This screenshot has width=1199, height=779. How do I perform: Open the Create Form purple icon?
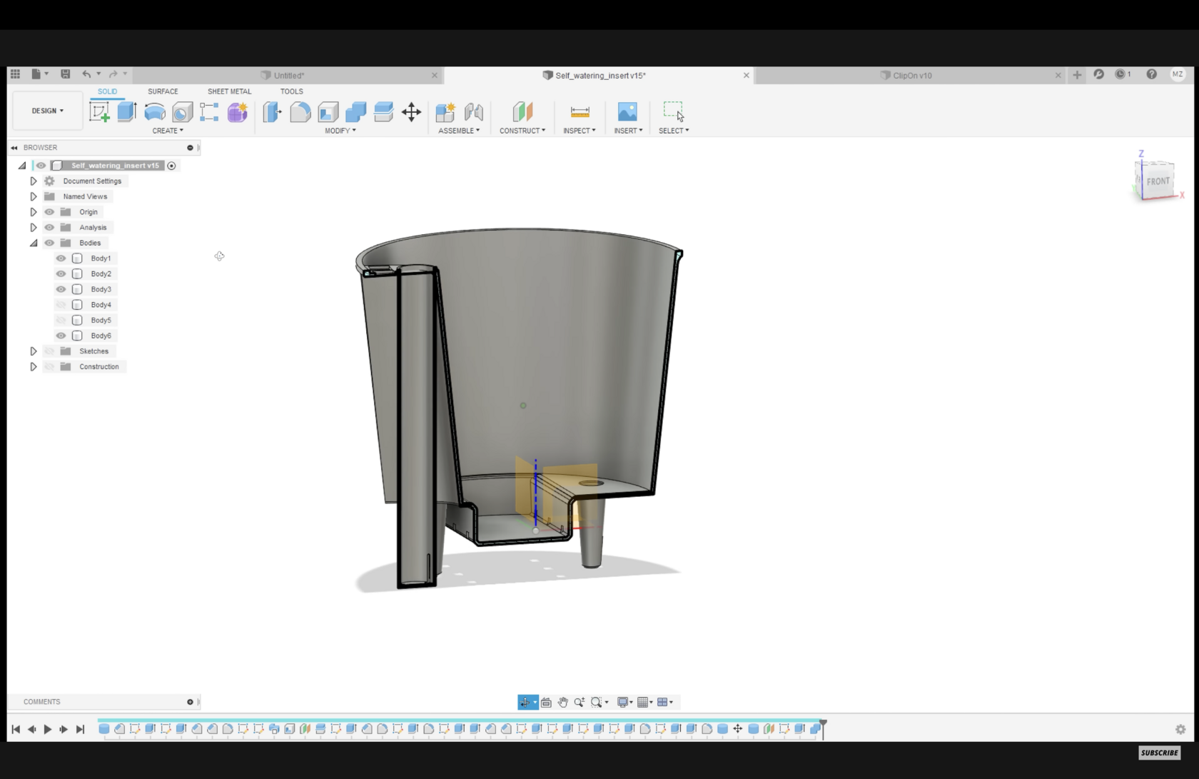237,112
